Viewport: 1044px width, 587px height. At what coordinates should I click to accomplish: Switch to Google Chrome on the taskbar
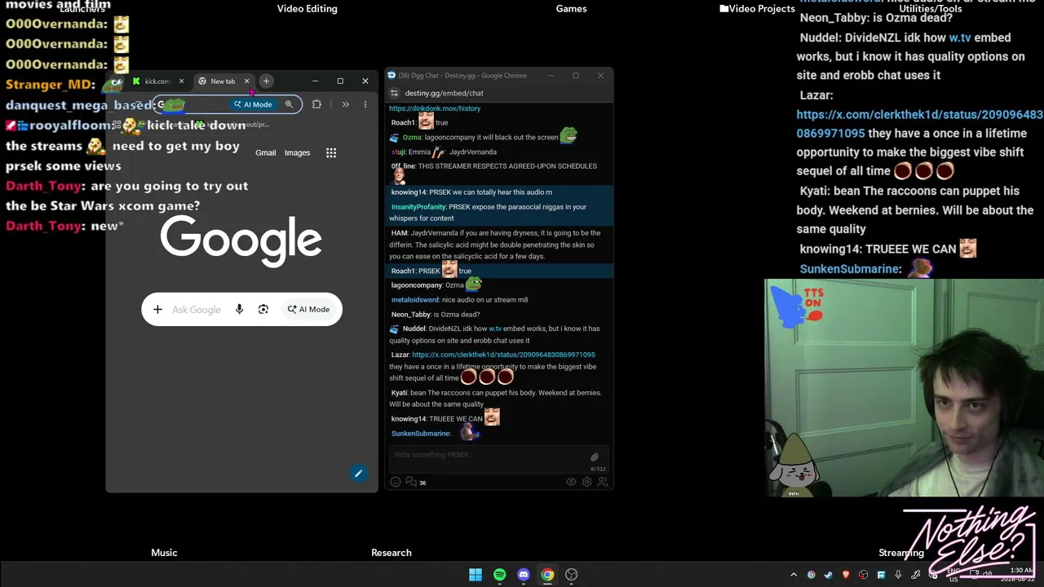pyautogui.click(x=547, y=575)
